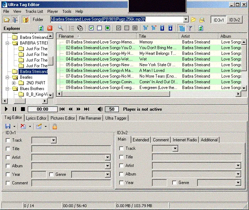Click the save floppy disk icon in Tag Editor
Screen dimensions: 249x210
coord(8,126)
